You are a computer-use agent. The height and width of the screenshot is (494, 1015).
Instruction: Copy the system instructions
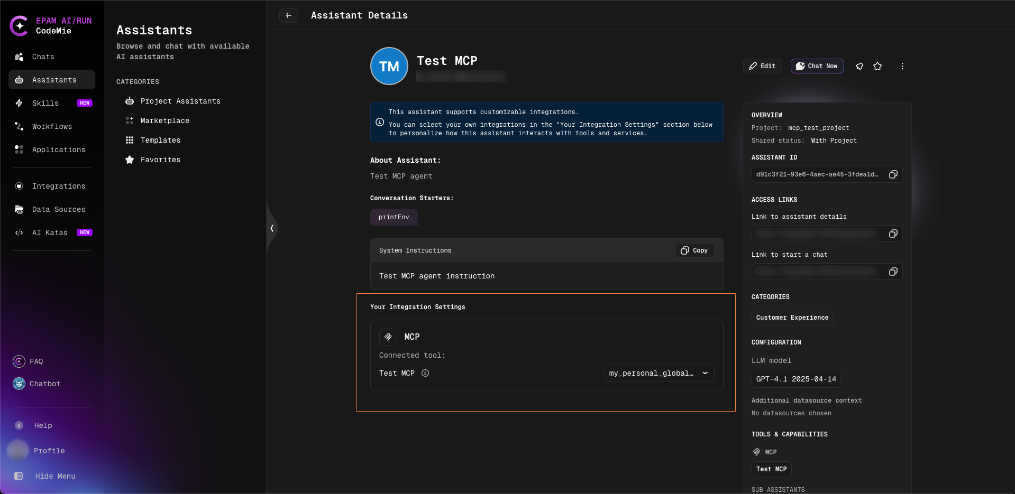tap(694, 250)
